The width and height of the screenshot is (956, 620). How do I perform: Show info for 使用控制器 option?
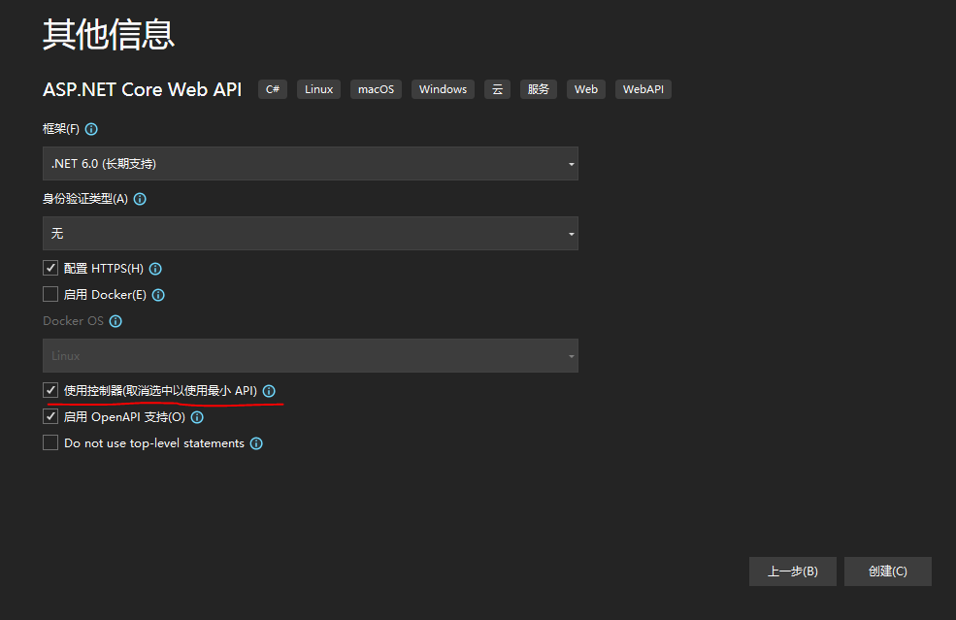(x=269, y=391)
